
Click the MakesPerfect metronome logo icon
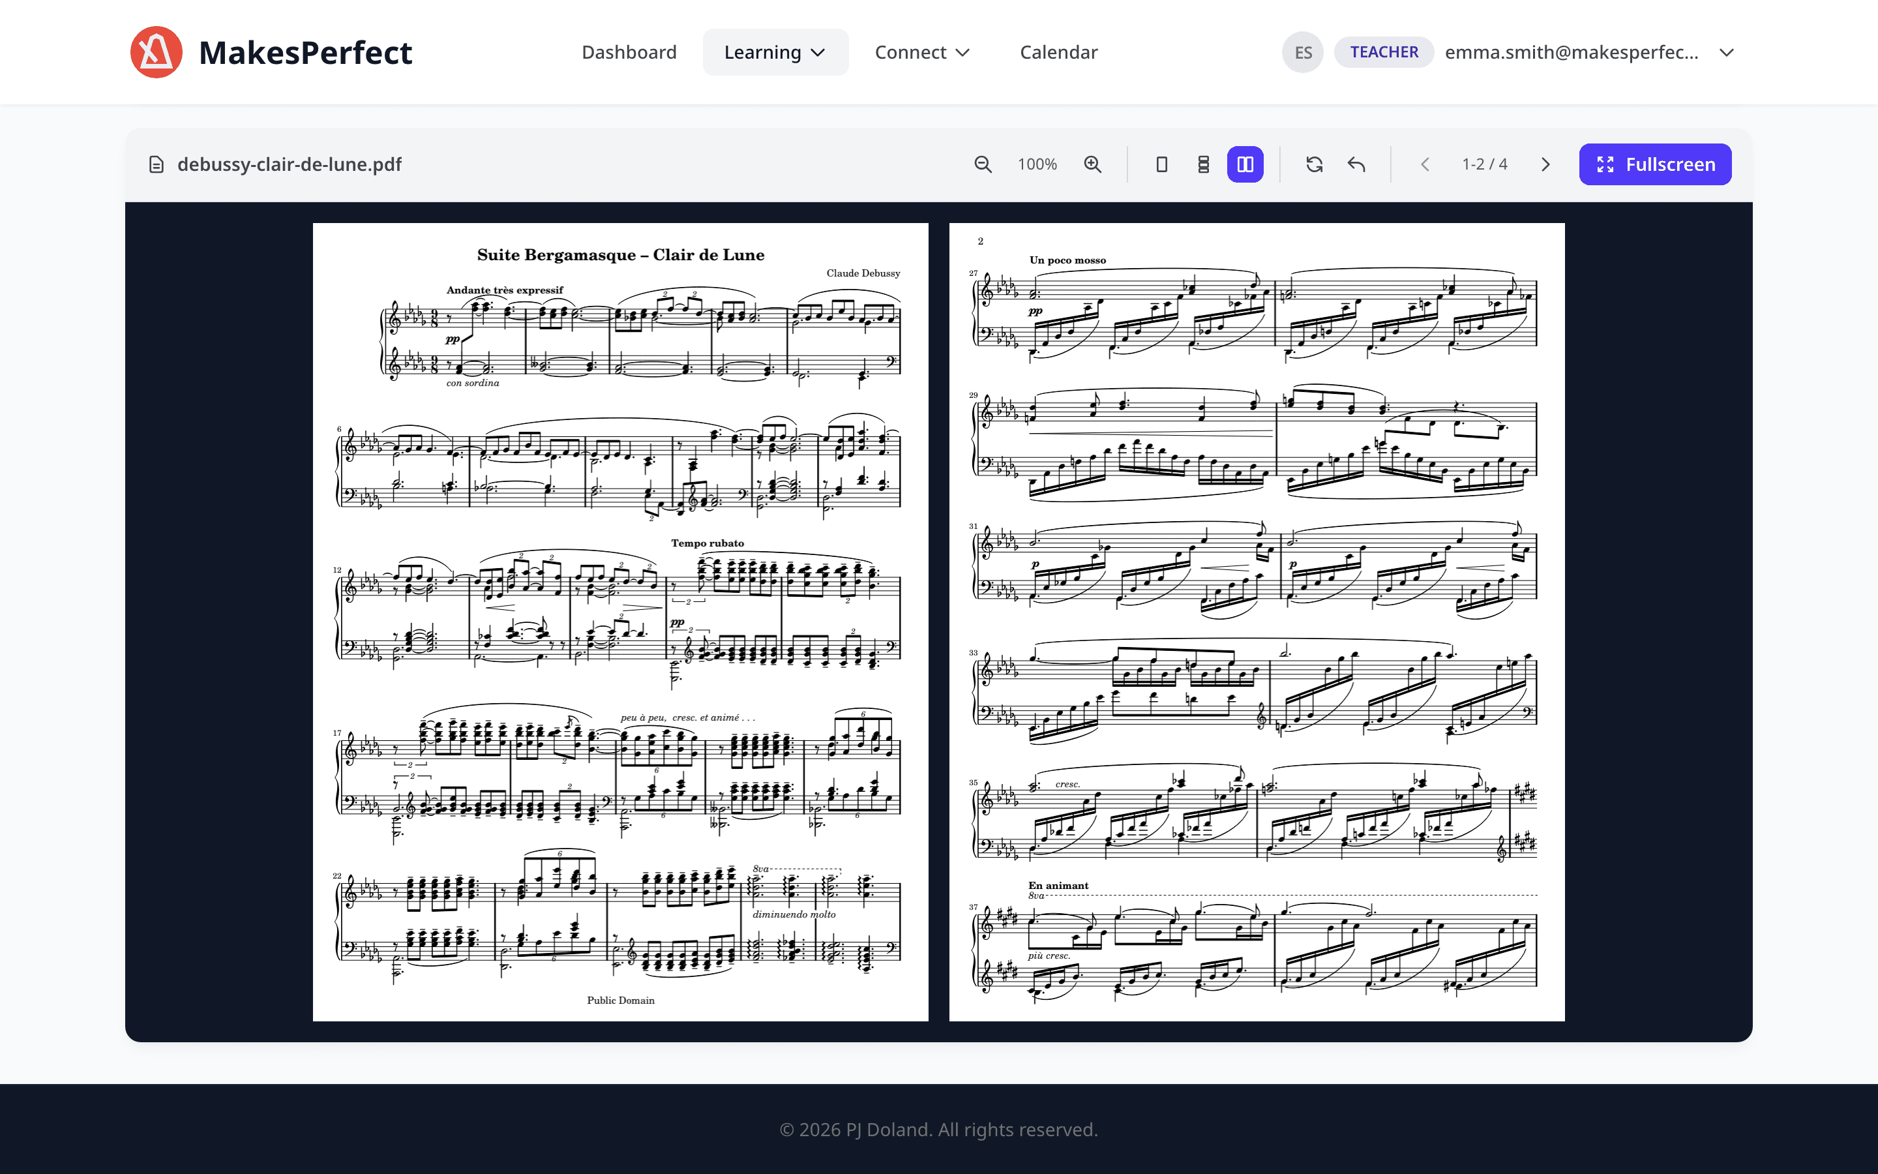point(156,52)
